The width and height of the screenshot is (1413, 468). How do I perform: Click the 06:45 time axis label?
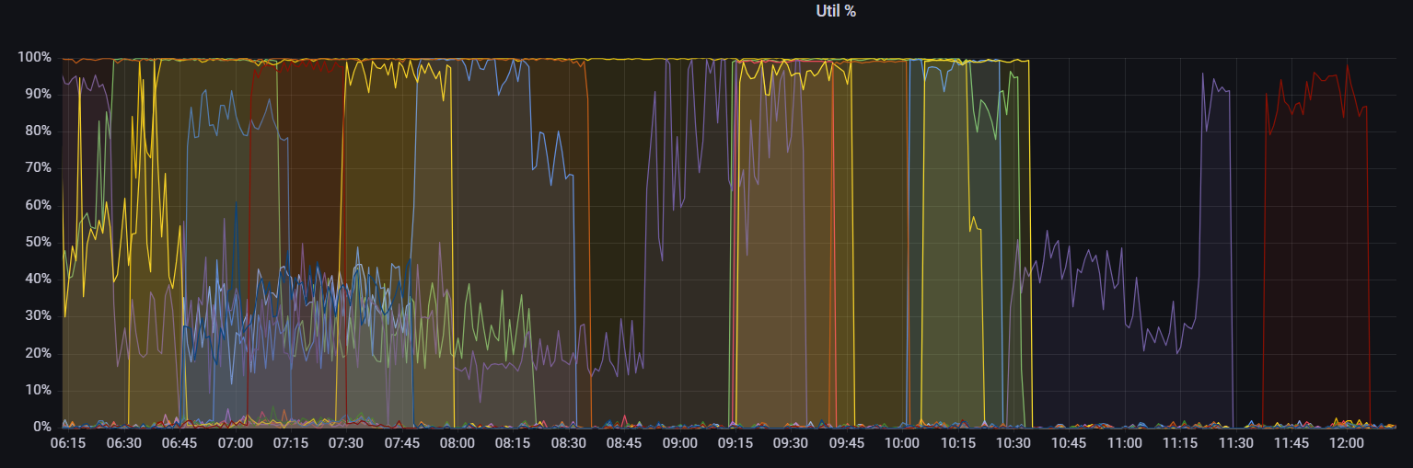[x=180, y=443]
